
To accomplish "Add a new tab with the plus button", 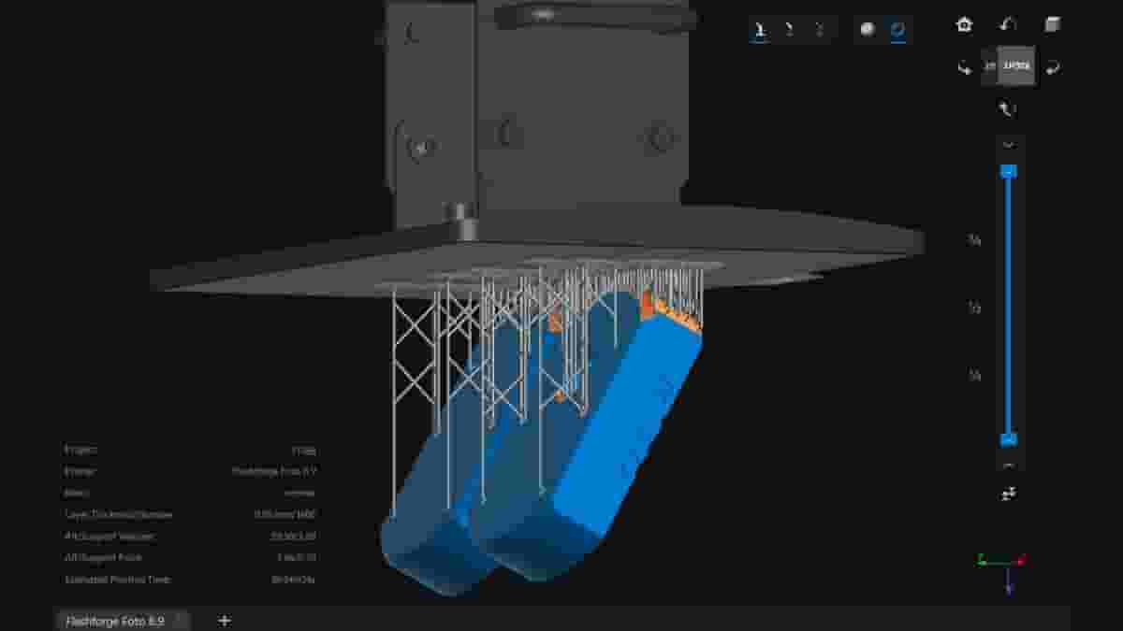I will pos(224,620).
